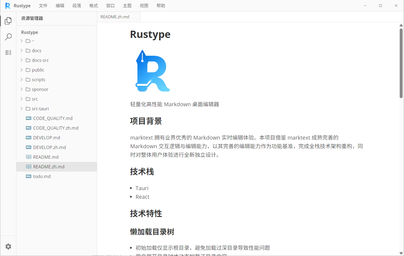The width and height of the screenshot is (404, 256).
Task: Click the ~ folder icon
Action: pos(28,41)
